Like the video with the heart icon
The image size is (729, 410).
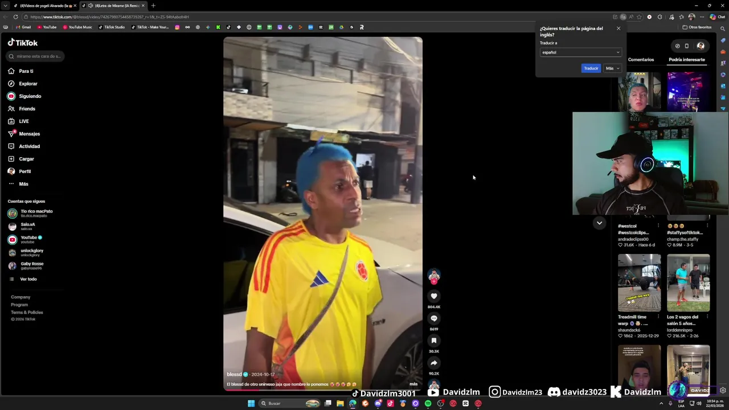434,296
